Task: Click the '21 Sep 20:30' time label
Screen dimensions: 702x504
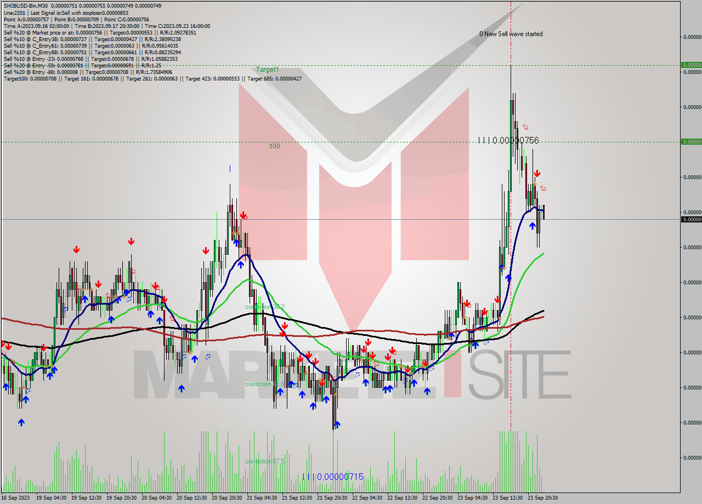Action: pos(332,498)
